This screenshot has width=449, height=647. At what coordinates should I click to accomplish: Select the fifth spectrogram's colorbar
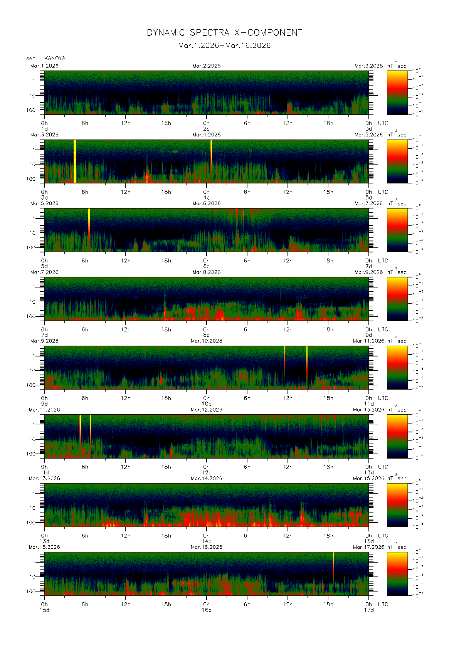397,367
